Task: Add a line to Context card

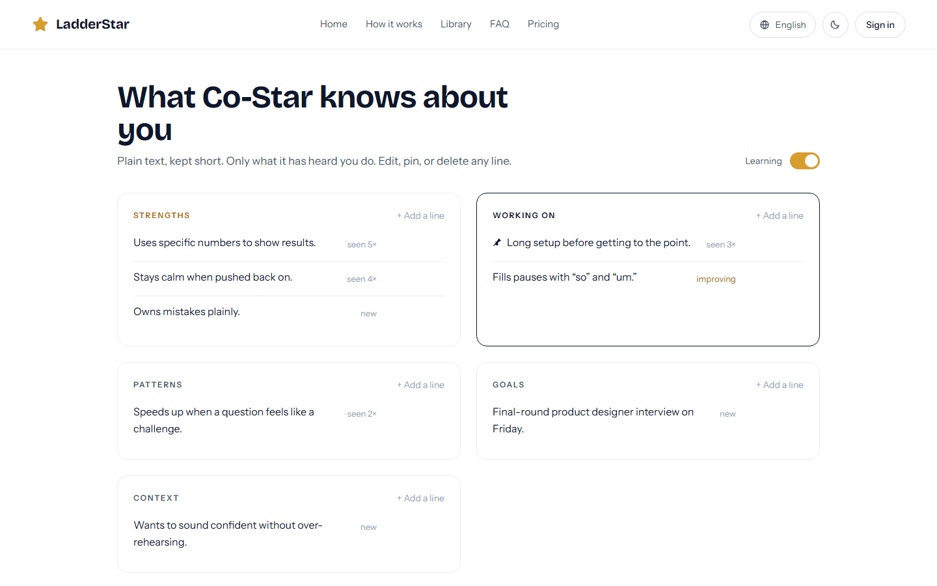Action: [x=421, y=498]
